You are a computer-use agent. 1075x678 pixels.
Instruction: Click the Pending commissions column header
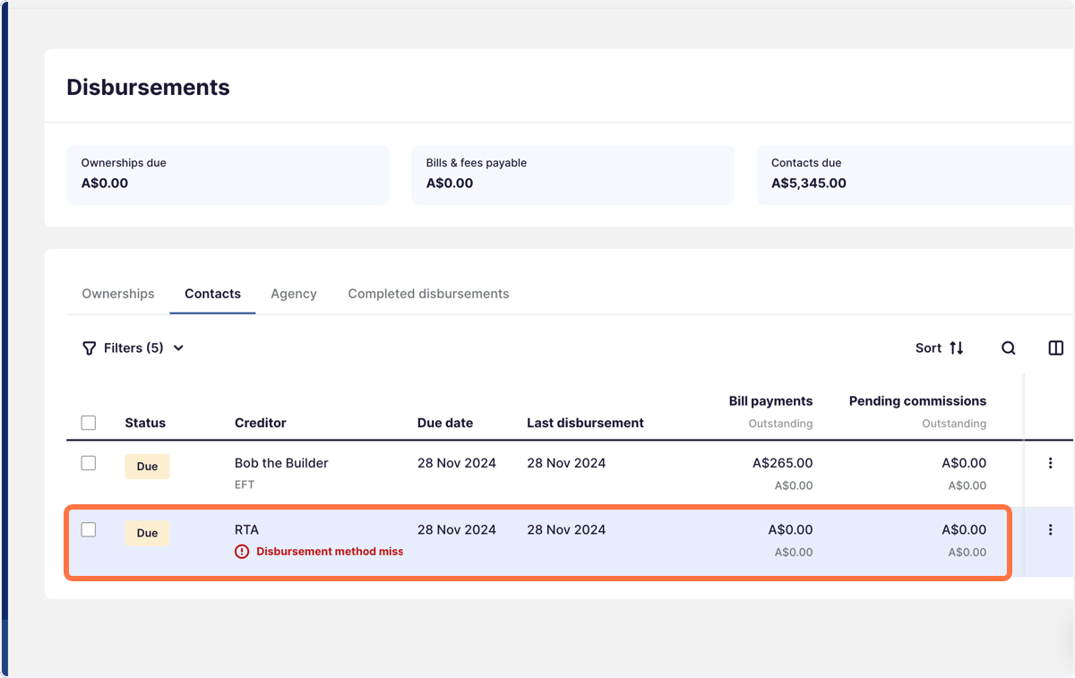click(917, 401)
